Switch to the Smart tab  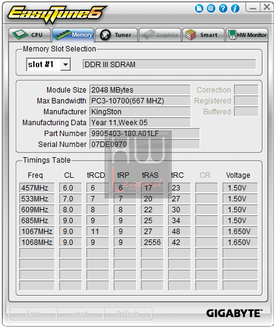[x=203, y=35]
